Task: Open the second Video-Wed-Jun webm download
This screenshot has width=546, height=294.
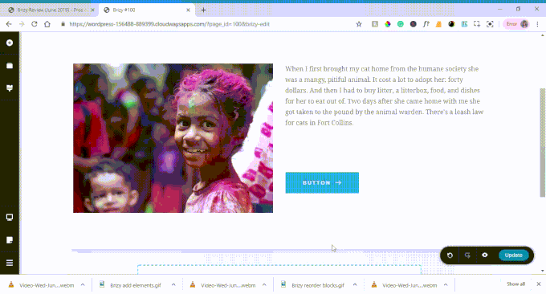Action: pos(223,285)
